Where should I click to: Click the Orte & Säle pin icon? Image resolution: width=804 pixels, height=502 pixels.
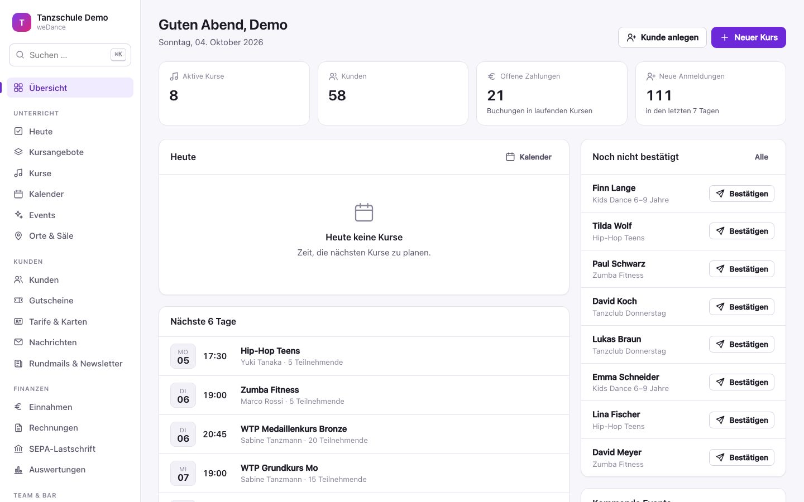tap(18, 236)
